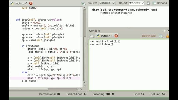Open the console tabs browse icon
This screenshot has width=178, height=100.
(x=92, y=36)
